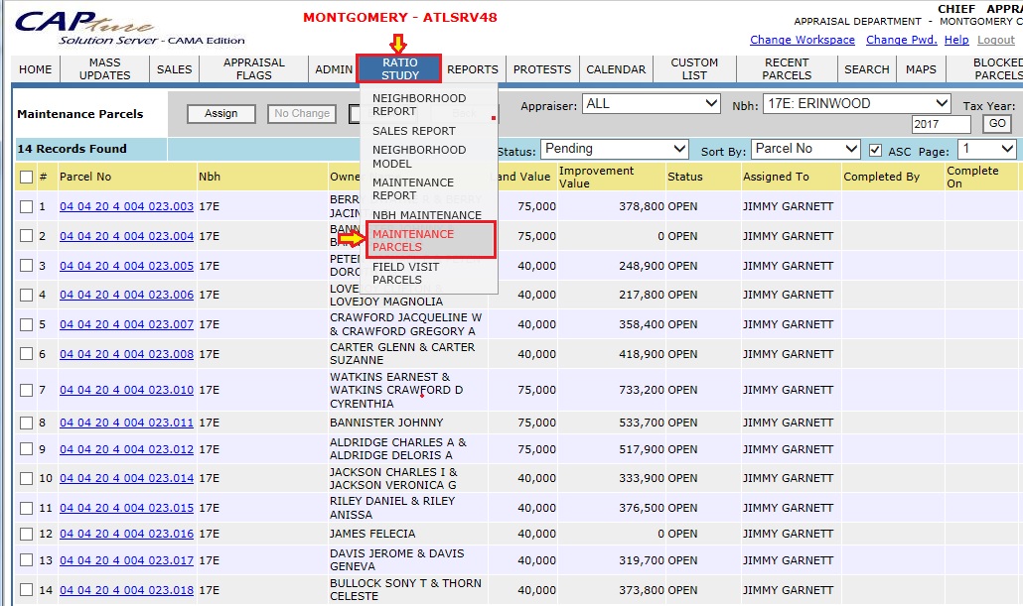Expand the Appraiser dropdown

click(652, 104)
